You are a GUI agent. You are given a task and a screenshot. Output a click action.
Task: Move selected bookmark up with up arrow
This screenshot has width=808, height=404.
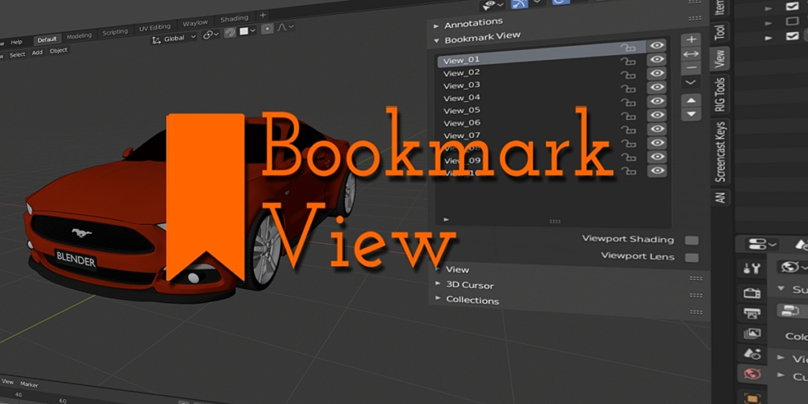(x=691, y=100)
